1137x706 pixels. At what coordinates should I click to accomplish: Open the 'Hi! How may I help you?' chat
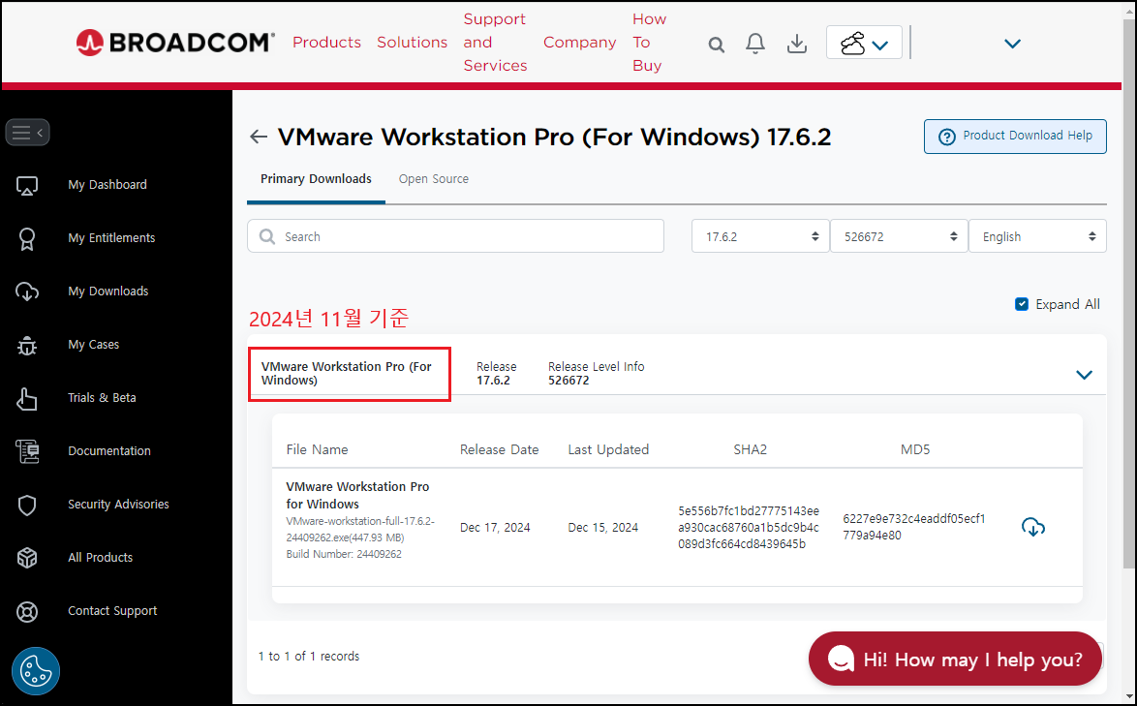[x=955, y=659]
